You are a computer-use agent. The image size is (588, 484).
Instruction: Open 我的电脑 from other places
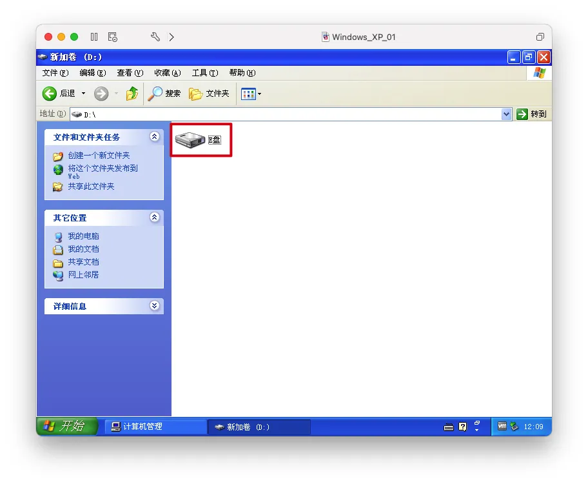pyautogui.click(x=83, y=236)
